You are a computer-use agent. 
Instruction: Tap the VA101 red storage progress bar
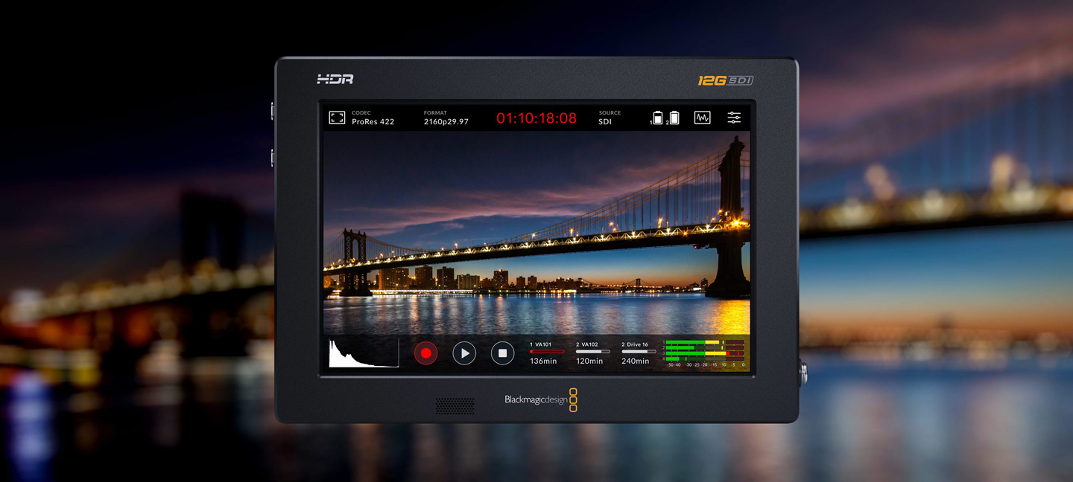pyautogui.click(x=547, y=351)
